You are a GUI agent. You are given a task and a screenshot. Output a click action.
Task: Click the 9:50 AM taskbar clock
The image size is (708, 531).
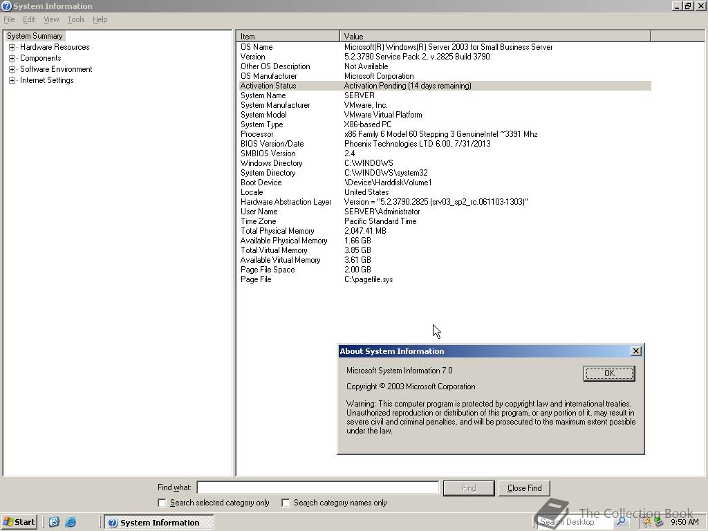pos(684,522)
